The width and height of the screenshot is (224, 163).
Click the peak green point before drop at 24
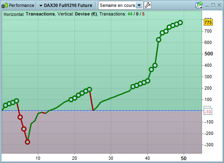pyautogui.click(x=90, y=89)
